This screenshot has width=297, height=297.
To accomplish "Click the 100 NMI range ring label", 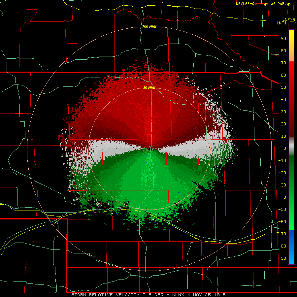I will tap(149, 26).
